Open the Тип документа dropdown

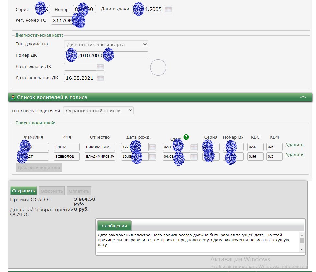pos(106,44)
